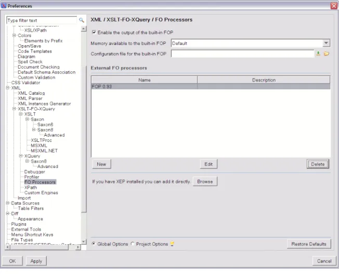Select MSXML.NET tree item
Viewport: 339px width, 274px height.
(x=44, y=150)
